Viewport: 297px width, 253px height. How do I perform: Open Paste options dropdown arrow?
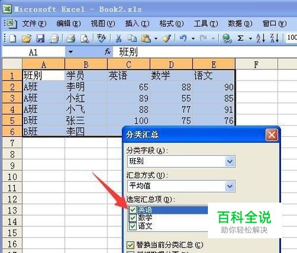156,39
